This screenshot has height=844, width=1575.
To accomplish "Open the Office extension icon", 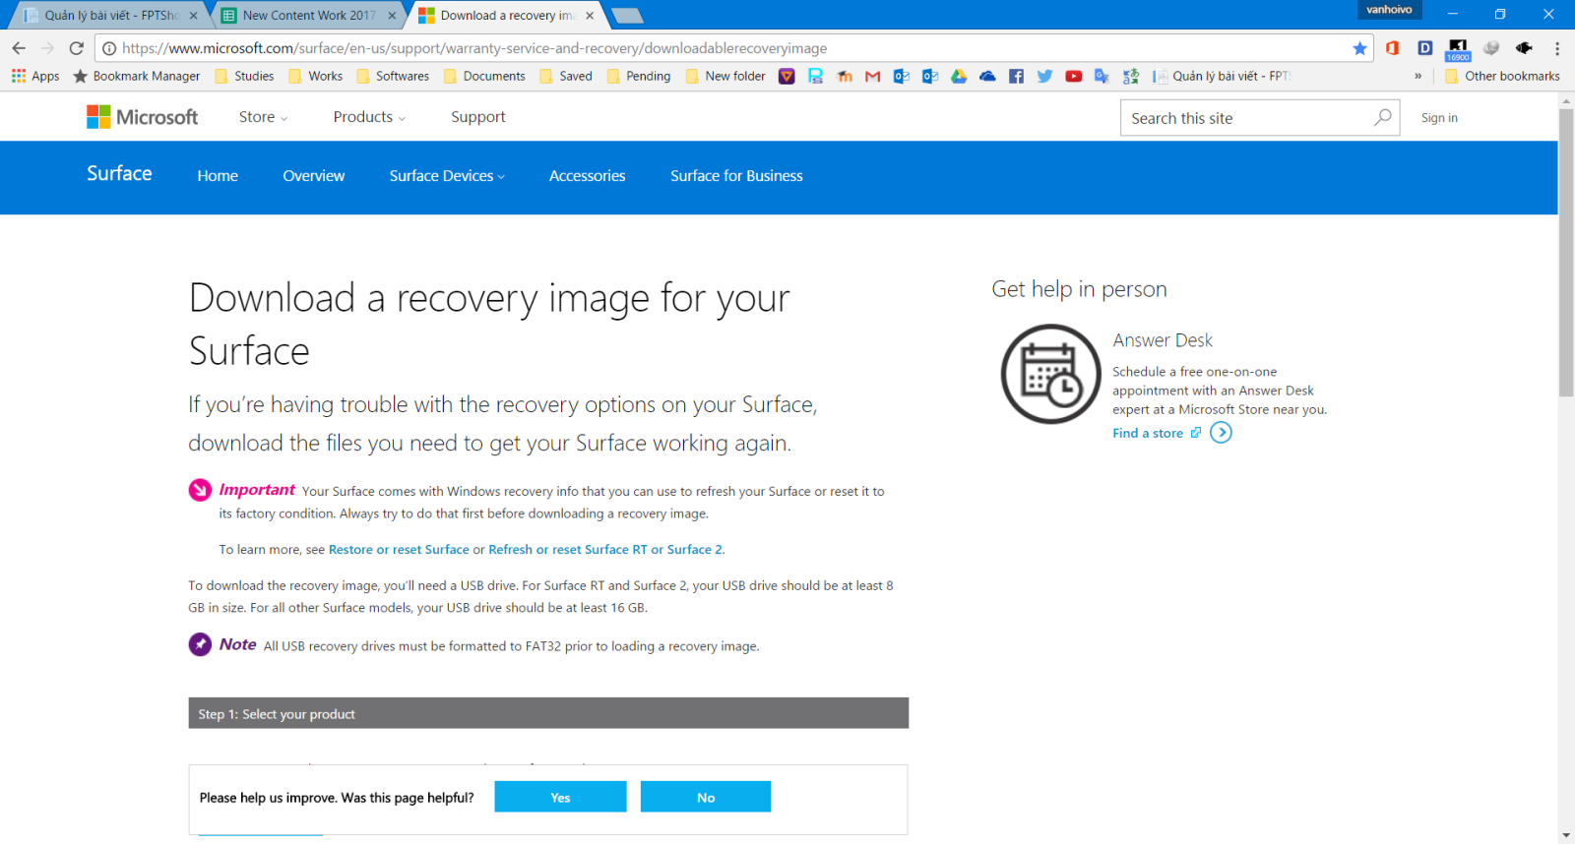I will pyautogui.click(x=1392, y=48).
